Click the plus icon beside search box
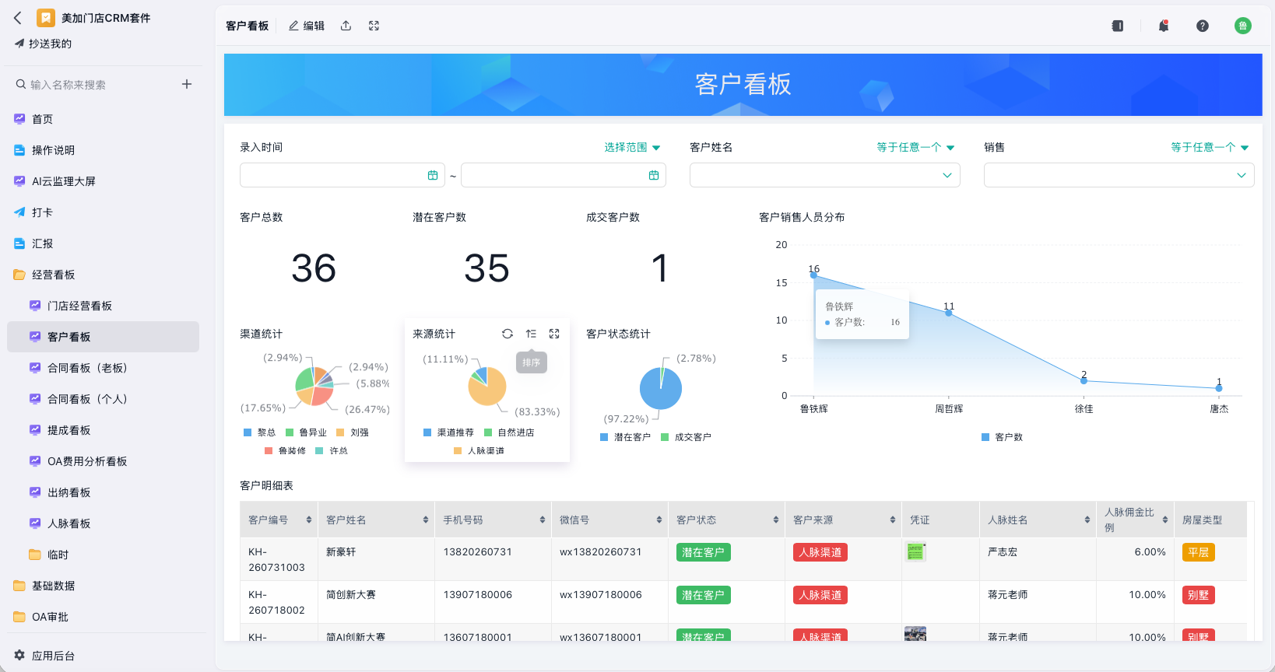The image size is (1275, 672). point(187,84)
